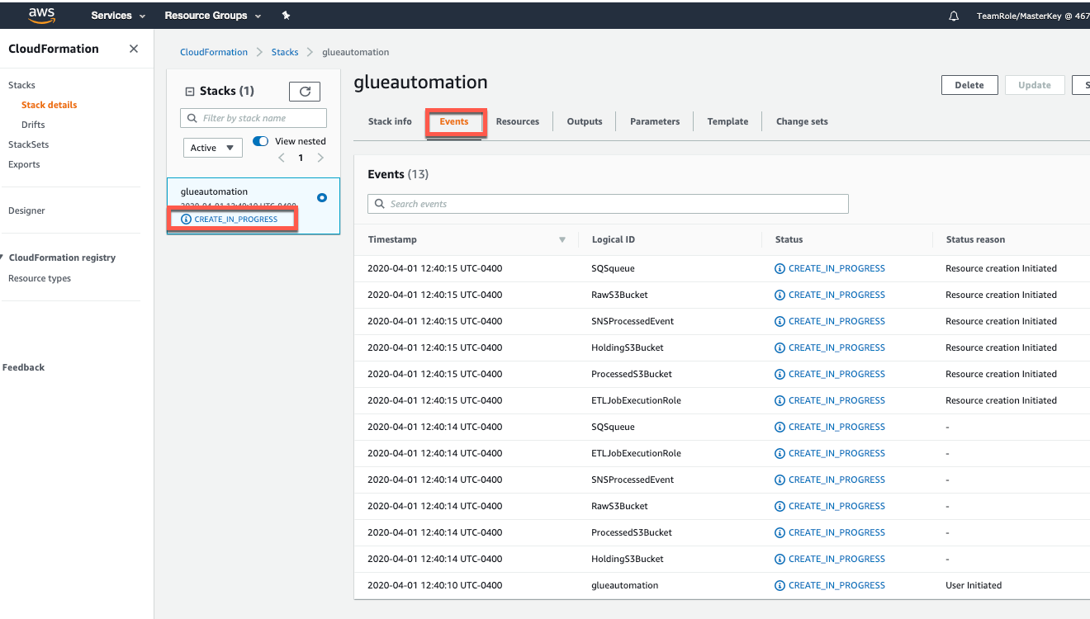Open the Resource Groups menu
The image size is (1090, 619).
coord(212,16)
